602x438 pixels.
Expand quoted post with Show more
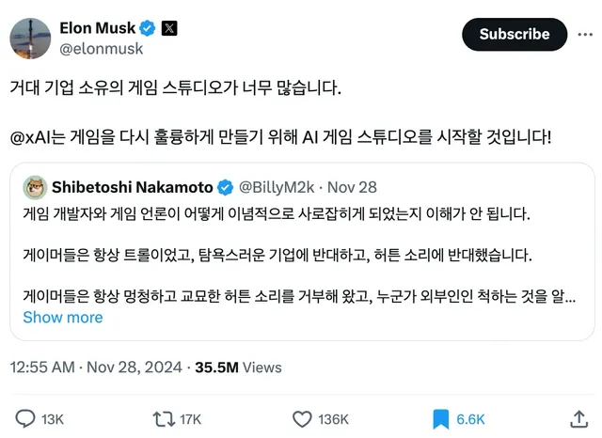coord(62,318)
